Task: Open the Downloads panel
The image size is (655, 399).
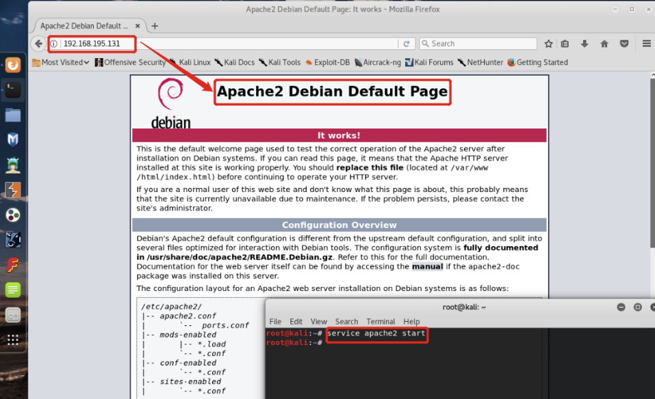Action: point(585,44)
